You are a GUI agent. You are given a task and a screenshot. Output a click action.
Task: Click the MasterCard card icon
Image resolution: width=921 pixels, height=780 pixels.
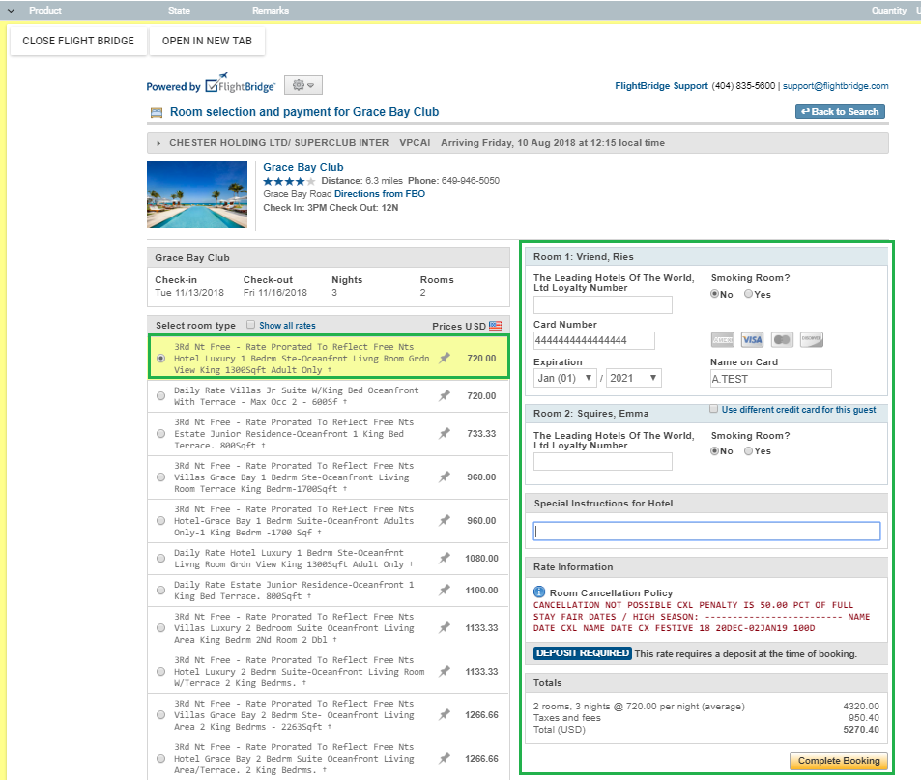click(782, 339)
